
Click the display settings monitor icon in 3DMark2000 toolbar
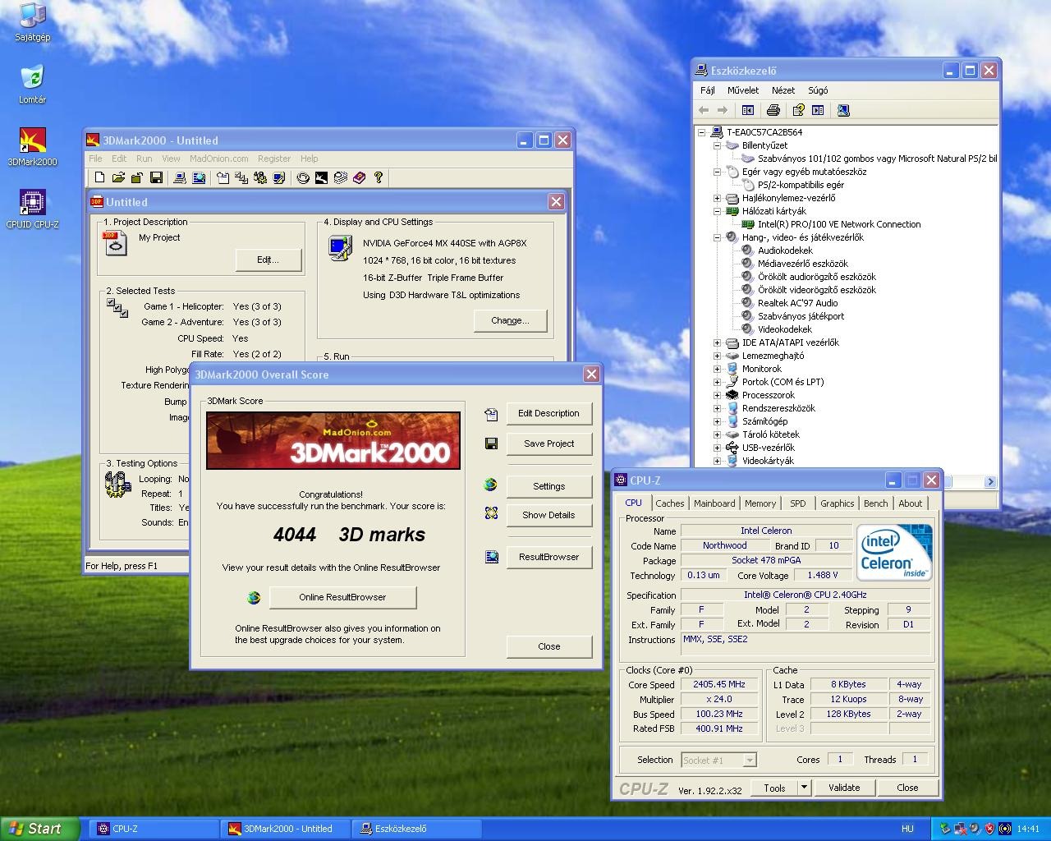point(279,177)
